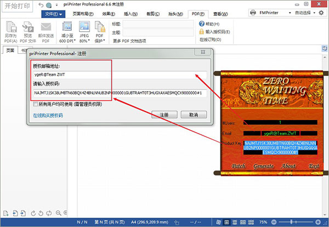Open the quick access toolbar customize arrow
This screenshot has height=227, width=329.
57,5
